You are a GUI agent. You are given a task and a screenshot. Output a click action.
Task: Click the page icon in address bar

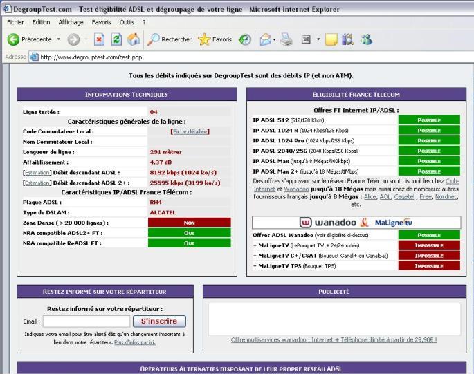click(35, 57)
